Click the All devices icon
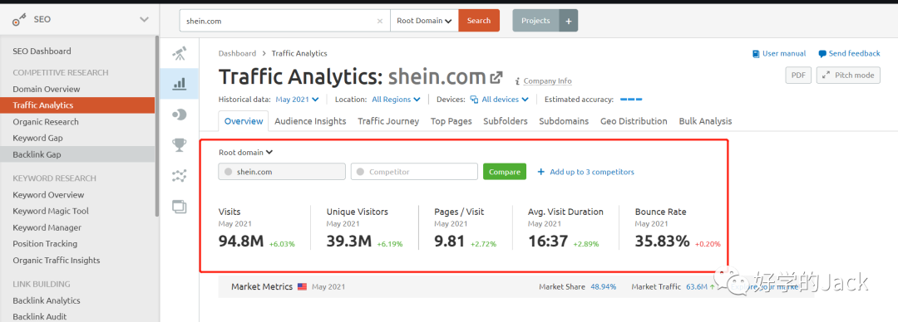Viewport: 898px width, 322px height. 474,100
